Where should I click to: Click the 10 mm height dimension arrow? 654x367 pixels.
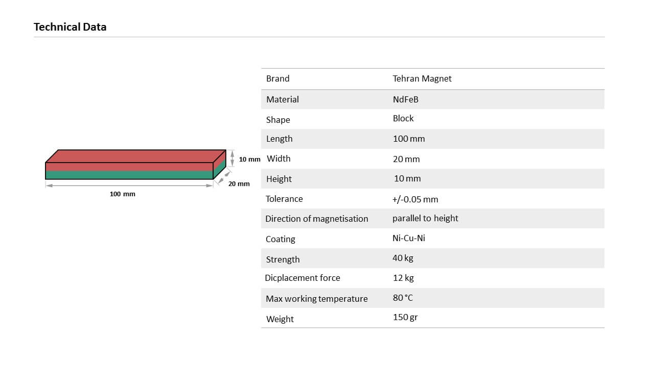(232, 158)
